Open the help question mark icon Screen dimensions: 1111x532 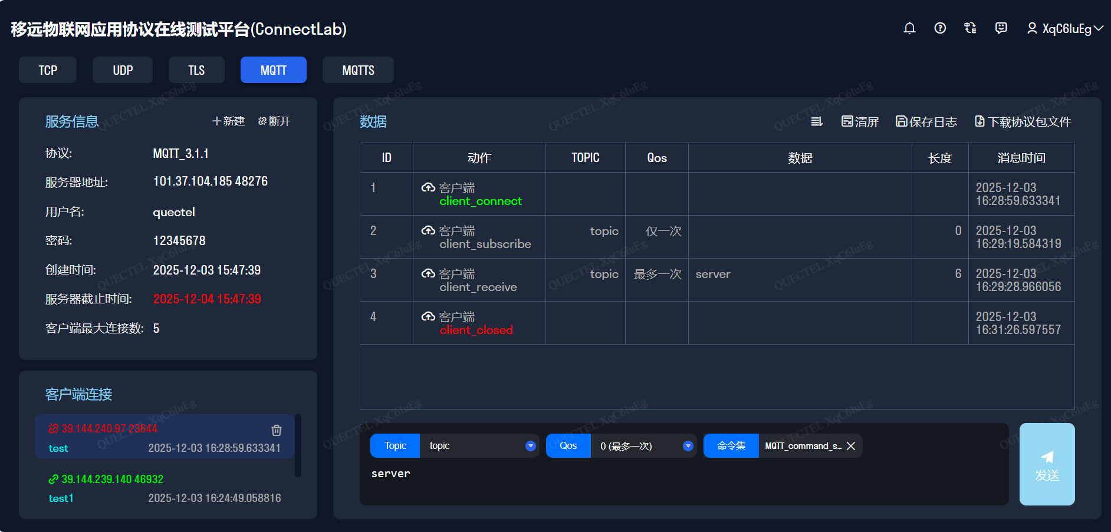(x=940, y=28)
